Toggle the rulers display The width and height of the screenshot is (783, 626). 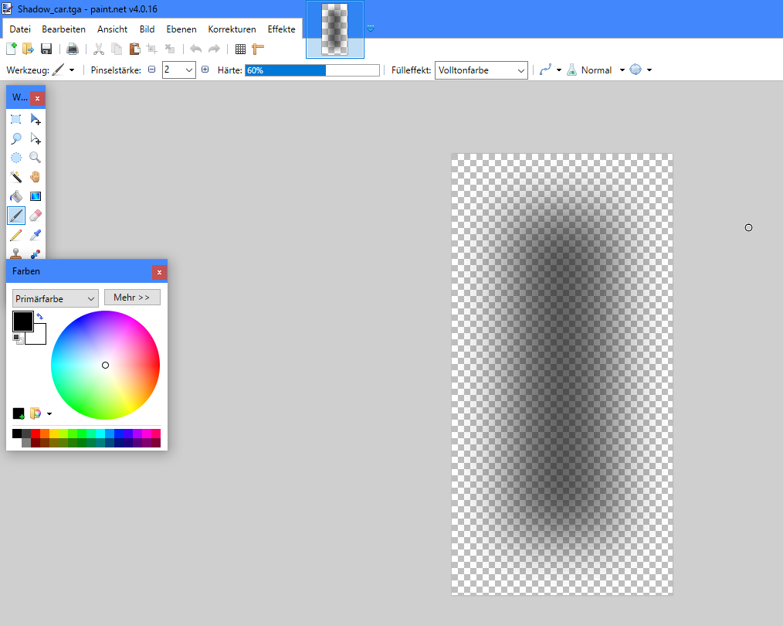click(x=258, y=49)
